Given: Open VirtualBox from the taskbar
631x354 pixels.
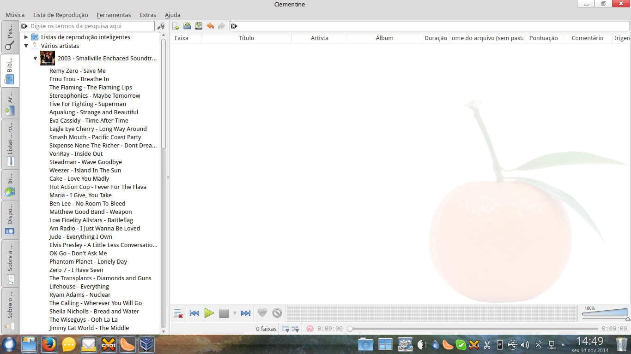Looking at the screenshot, I should (x=147, y=344).
